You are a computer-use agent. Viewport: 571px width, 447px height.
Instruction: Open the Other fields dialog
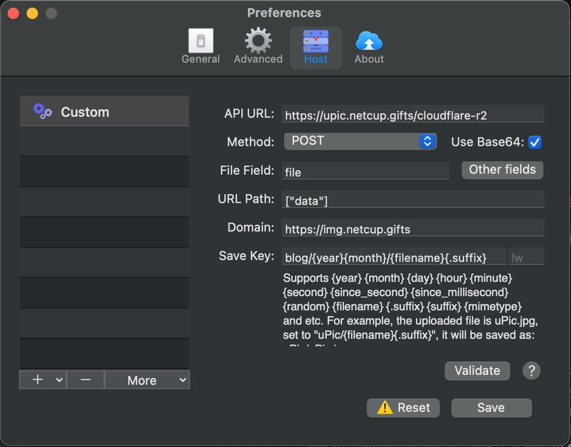coord(502,170)
